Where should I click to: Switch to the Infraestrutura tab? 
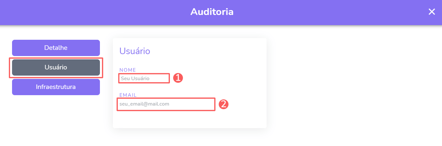tap(56, 87)
